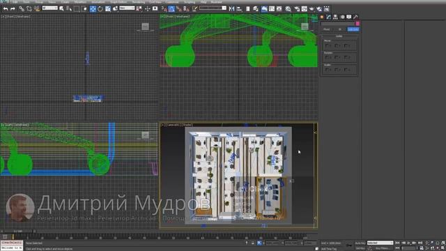
Task: Click the pink object color swatch
Action: [357, 23]
